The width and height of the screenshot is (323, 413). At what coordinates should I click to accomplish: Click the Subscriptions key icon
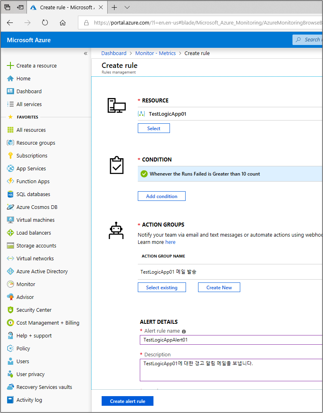pos(10,155)
